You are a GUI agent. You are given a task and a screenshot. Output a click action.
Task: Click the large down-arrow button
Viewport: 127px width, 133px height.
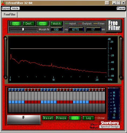(24, 119)
